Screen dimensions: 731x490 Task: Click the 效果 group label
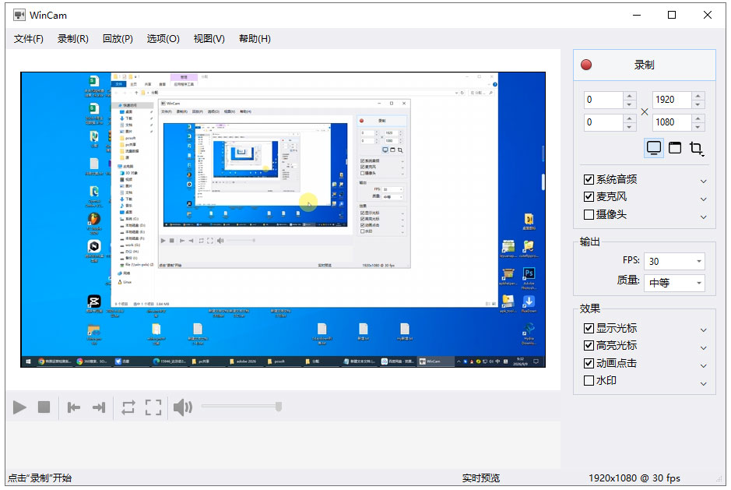point(590,308)
